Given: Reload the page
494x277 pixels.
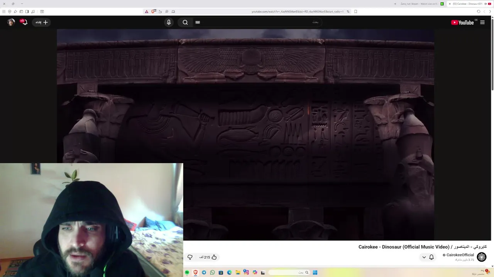Looking at the screenshot, I should 479,12.
